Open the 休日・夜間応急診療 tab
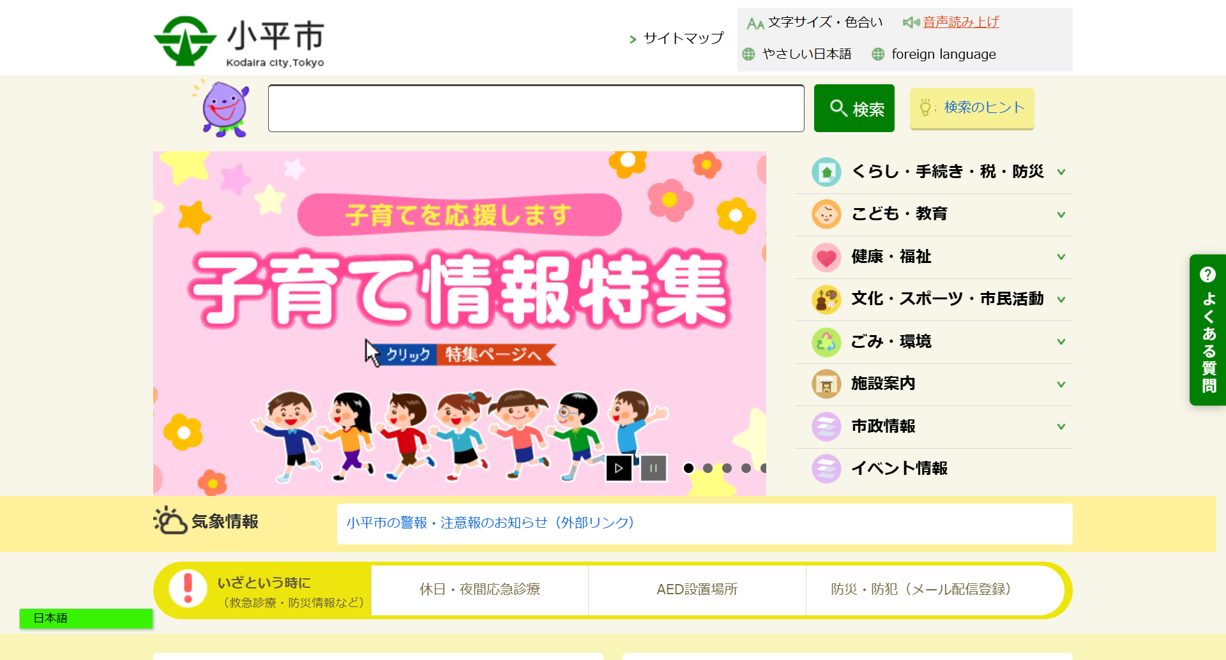1226x660 pixels. coord(480,589)
